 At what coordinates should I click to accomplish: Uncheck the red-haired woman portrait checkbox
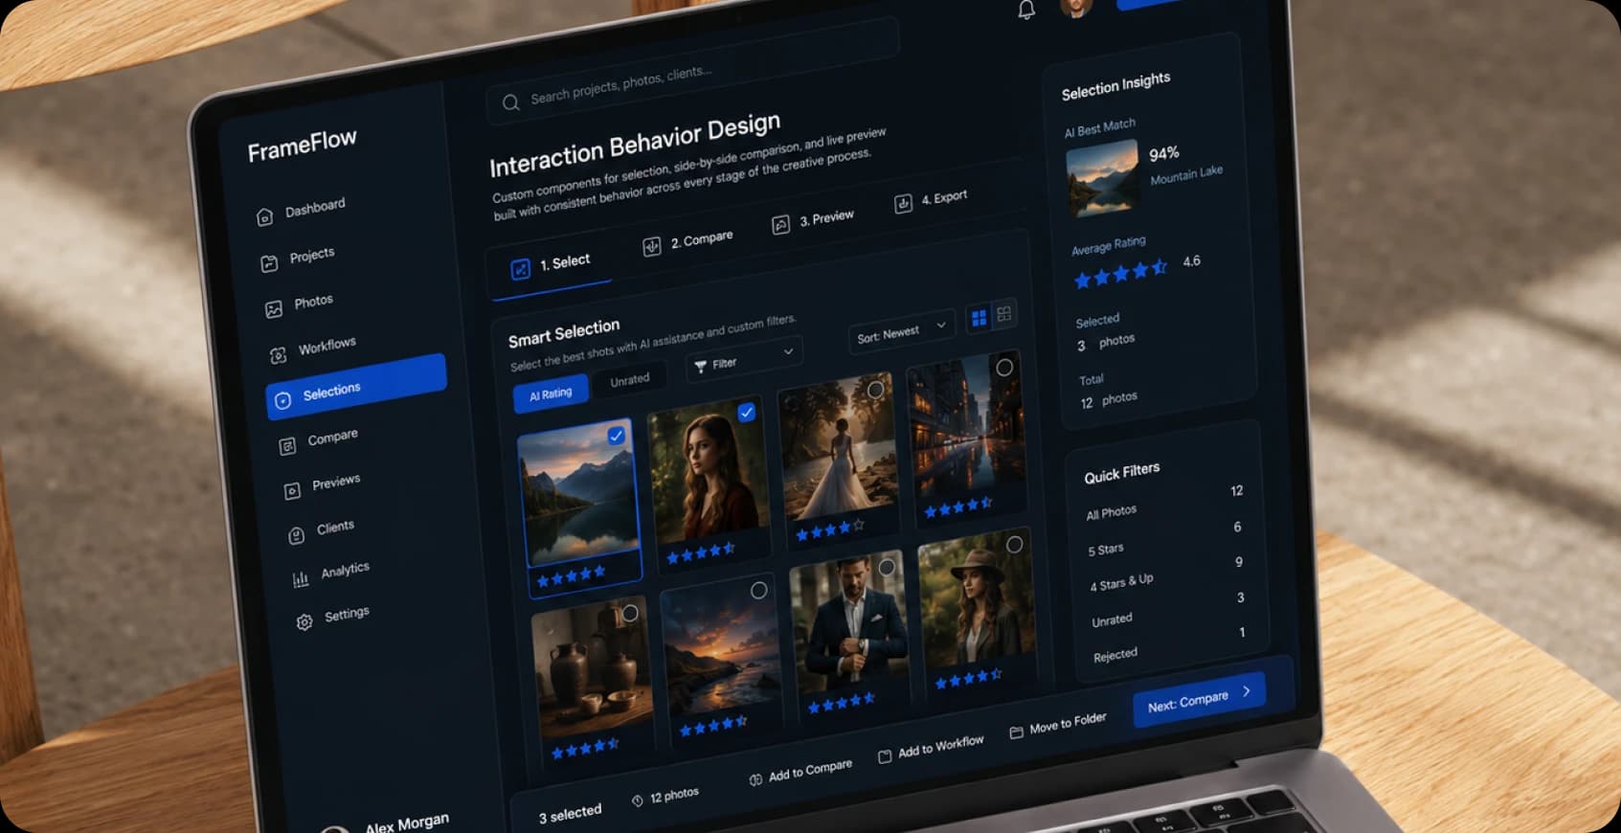coord(746,412)
